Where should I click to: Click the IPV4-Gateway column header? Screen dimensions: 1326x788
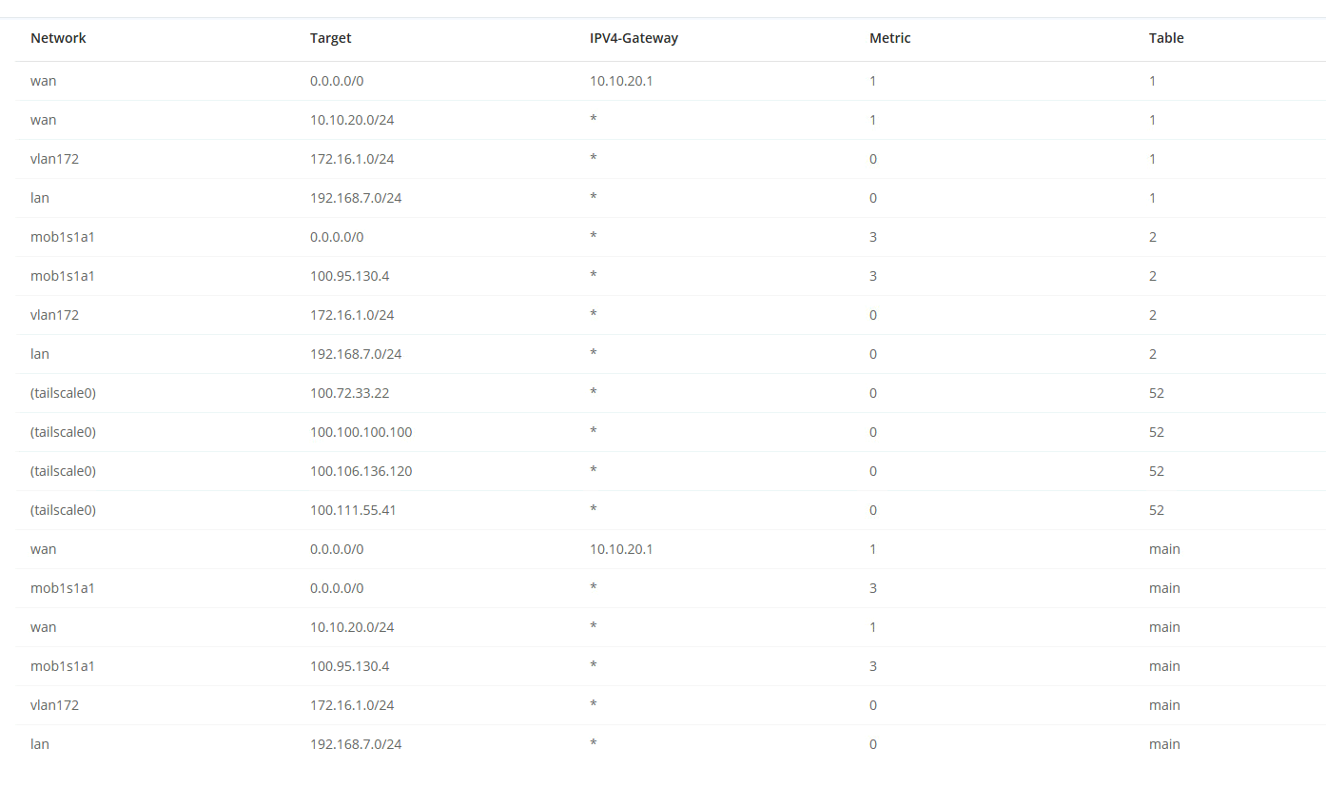coord(634,38)
